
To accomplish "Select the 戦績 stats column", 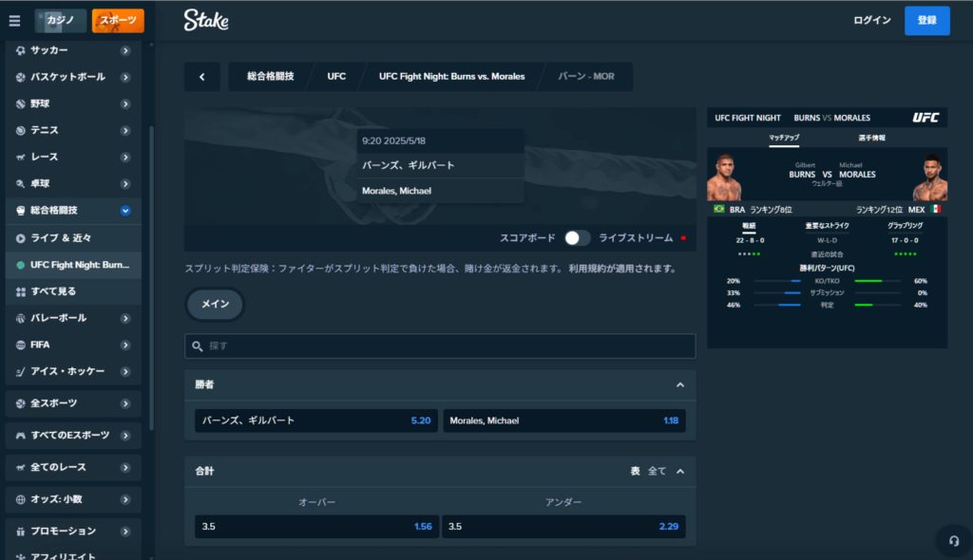I will (x=749, y=226).
